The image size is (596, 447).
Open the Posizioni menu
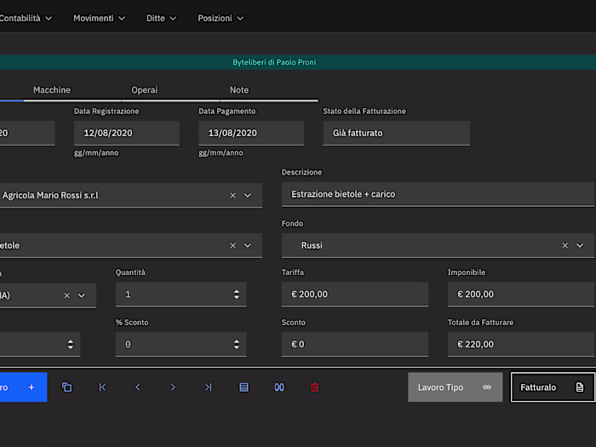click(x=220, y=18)
